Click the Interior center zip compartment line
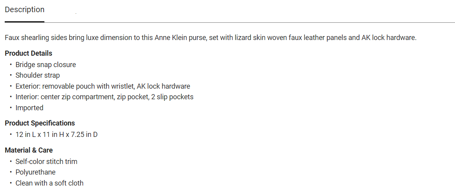The width and height of the screenshot is (455, 193). [104, 97]
